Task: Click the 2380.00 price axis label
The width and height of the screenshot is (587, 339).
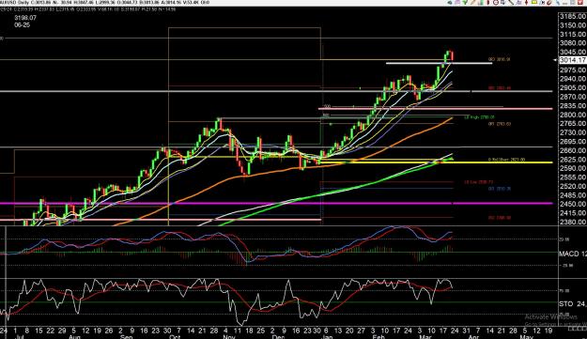Action: point(573,222)
